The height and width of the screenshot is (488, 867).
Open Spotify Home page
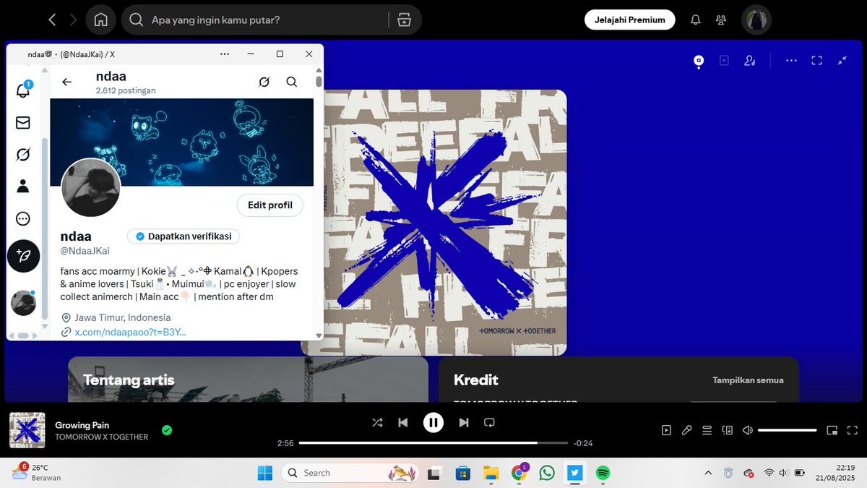point(100,20)
